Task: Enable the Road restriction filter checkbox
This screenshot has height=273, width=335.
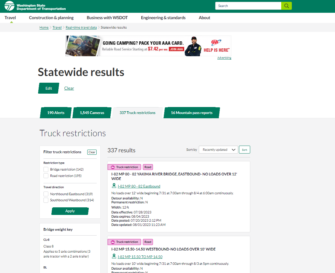Action: pos(46,176)
